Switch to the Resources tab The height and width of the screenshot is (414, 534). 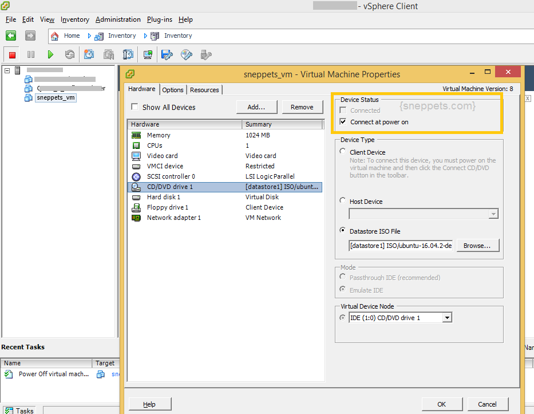204,90
